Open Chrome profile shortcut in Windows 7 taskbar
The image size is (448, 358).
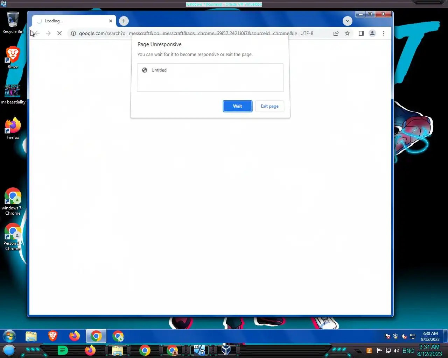click(118, 336)
